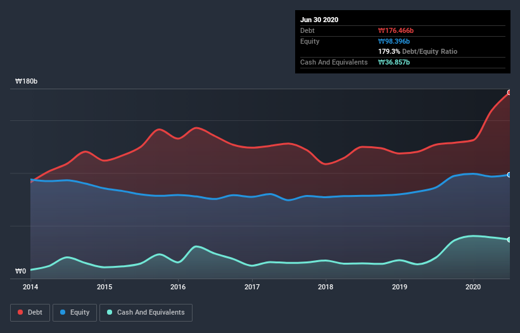Click Cash And Equivalents label in tooltip
This screenshot has width=520, height=333.
[x=334, y=62]
